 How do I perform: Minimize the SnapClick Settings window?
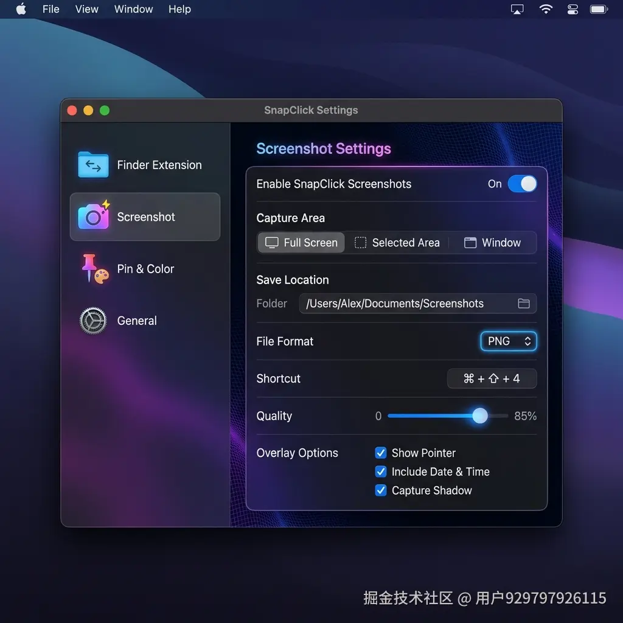[88, 111]
